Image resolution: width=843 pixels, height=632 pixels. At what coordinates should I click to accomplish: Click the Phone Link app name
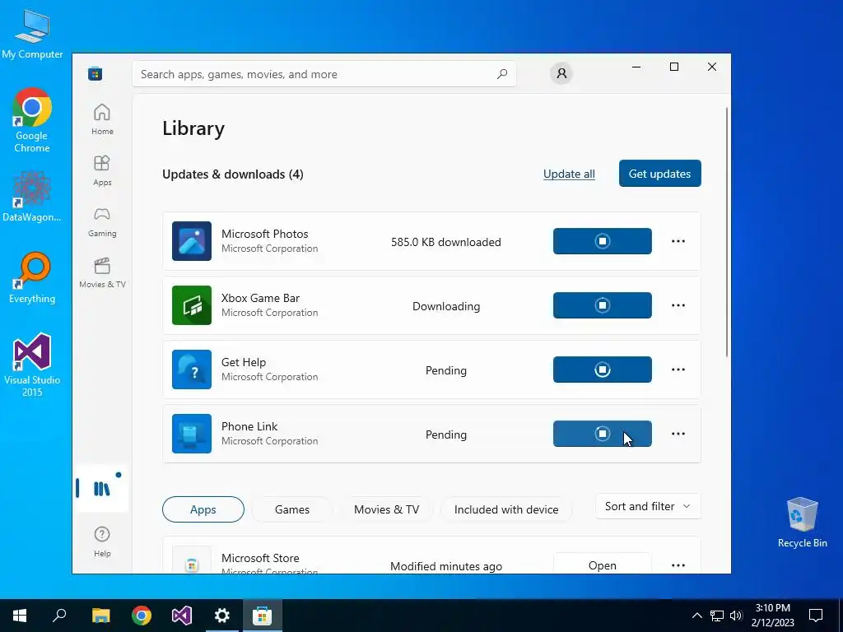click(249, 426)
